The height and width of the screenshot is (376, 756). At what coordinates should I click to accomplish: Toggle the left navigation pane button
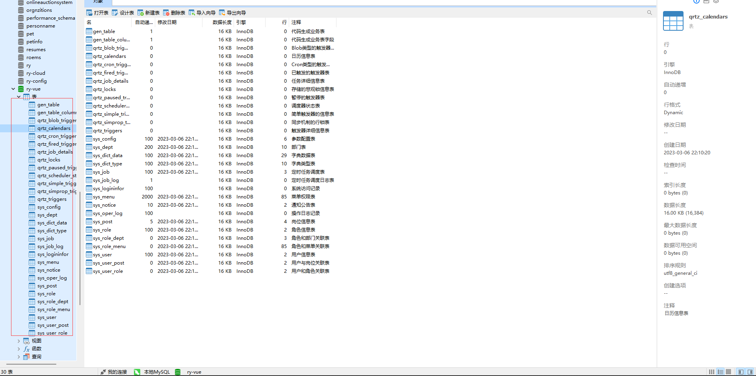pyautogui.click(x=741, y=372)
